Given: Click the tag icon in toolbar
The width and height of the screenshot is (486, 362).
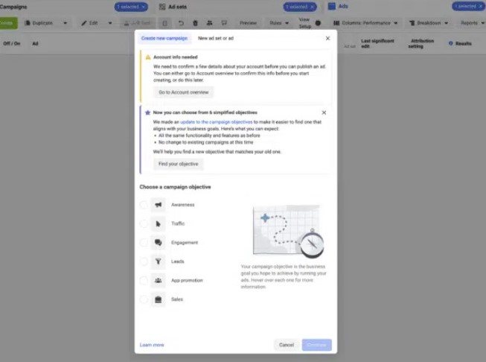Looking at the screenshot, I should [x=224, y=23].
